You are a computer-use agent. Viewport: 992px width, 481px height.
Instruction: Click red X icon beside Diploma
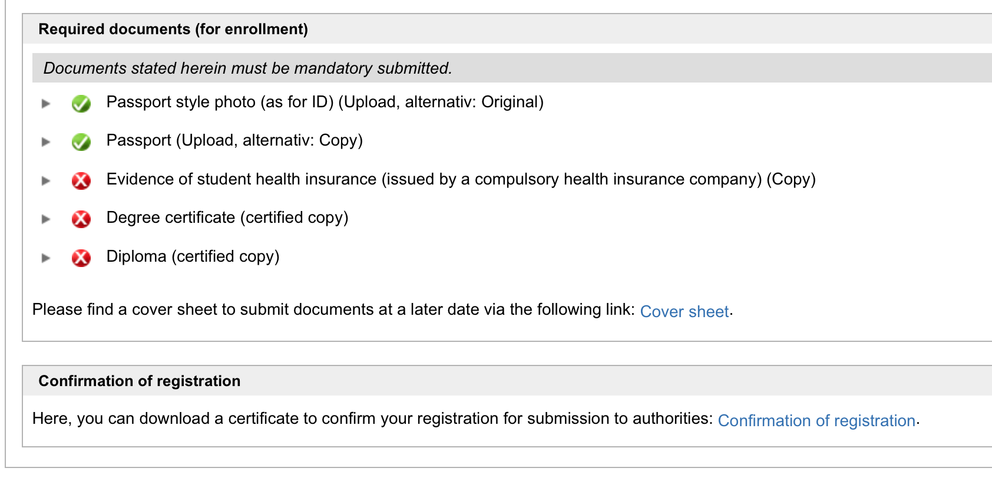click(x=81, y=258)
